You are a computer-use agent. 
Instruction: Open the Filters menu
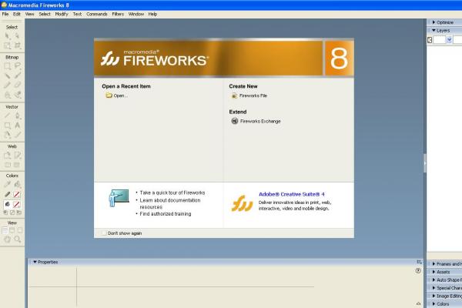[118, 14]
